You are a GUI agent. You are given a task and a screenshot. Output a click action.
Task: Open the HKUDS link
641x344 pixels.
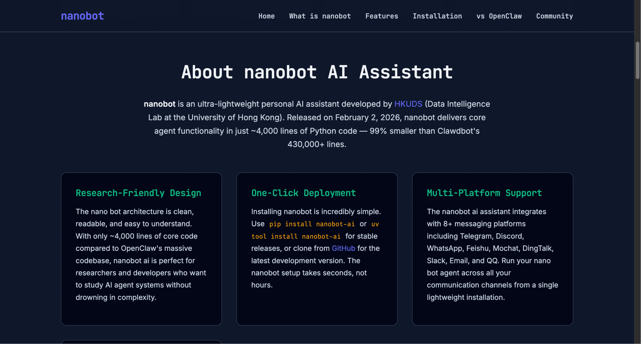pyautogui.click(x=408, y=104)
